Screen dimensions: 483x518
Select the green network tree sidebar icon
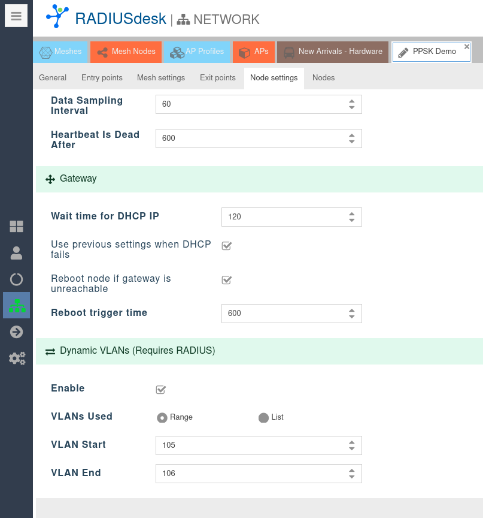(17, 306)
